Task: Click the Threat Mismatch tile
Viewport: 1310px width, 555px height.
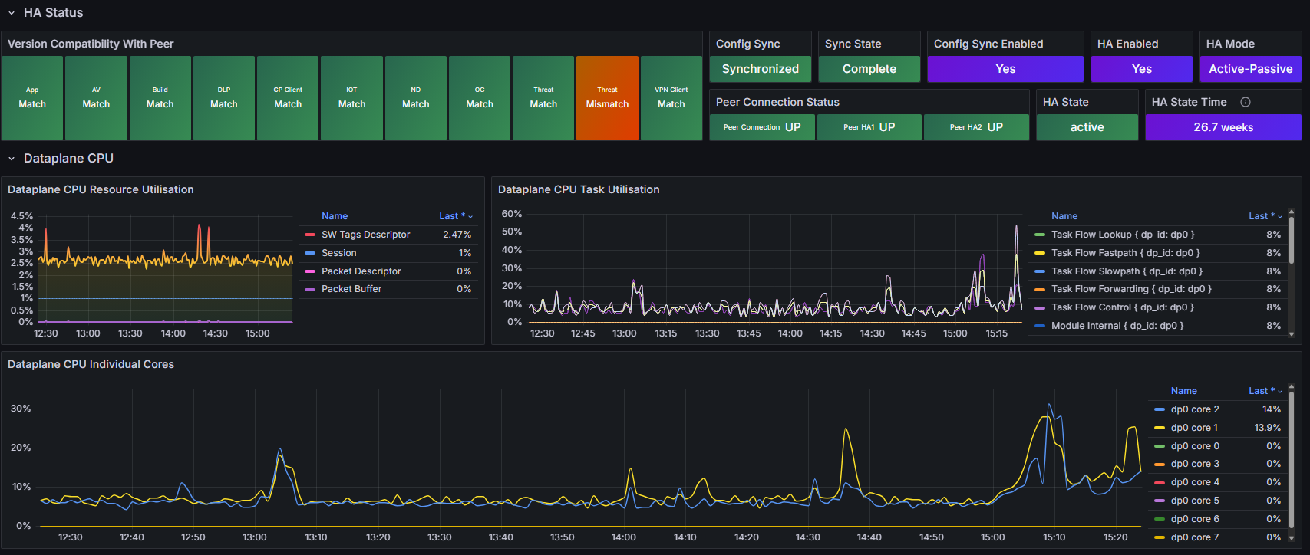Action: 607,98
